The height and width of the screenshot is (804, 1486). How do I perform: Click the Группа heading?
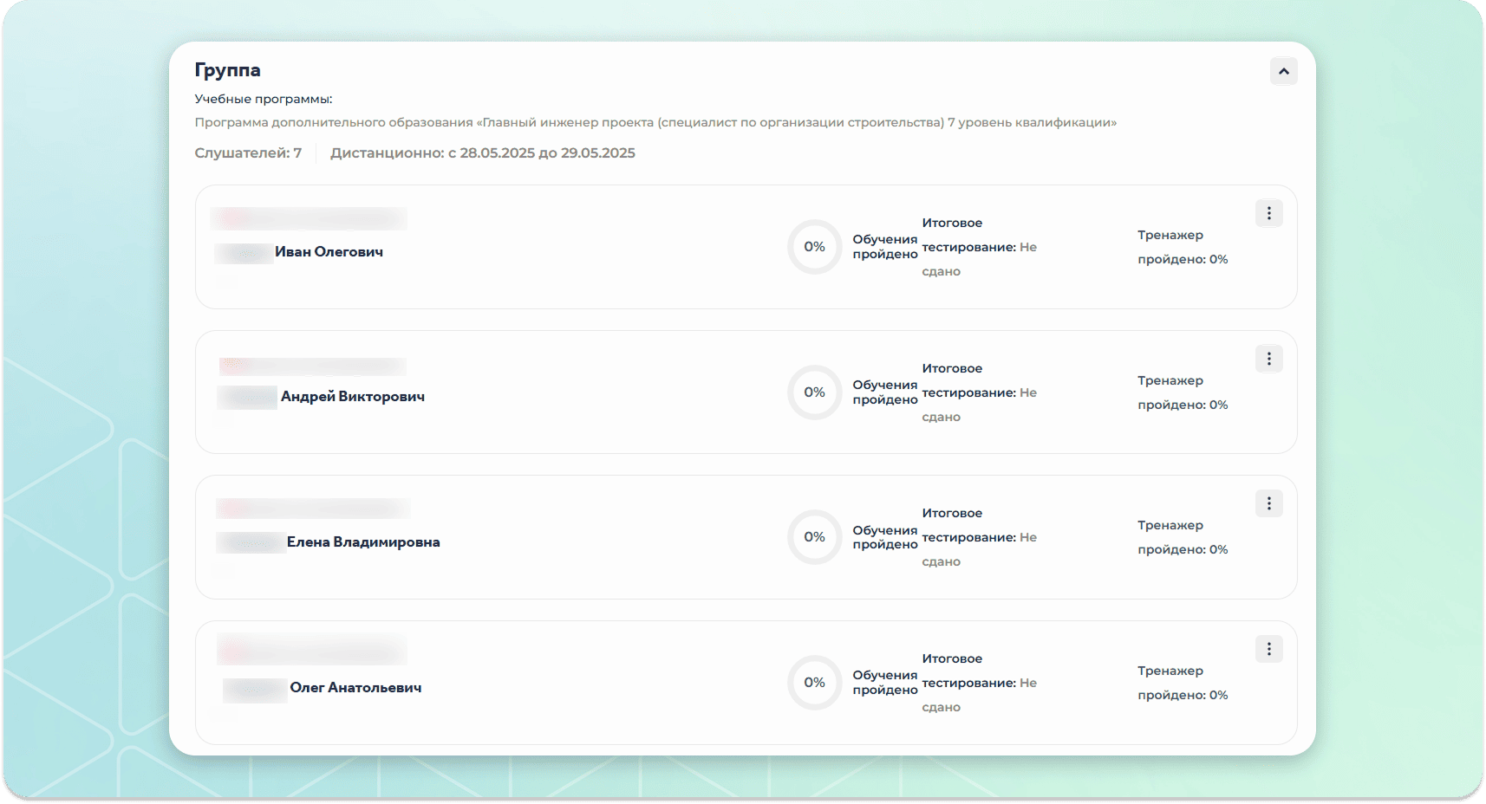click(x=227, y=70)
